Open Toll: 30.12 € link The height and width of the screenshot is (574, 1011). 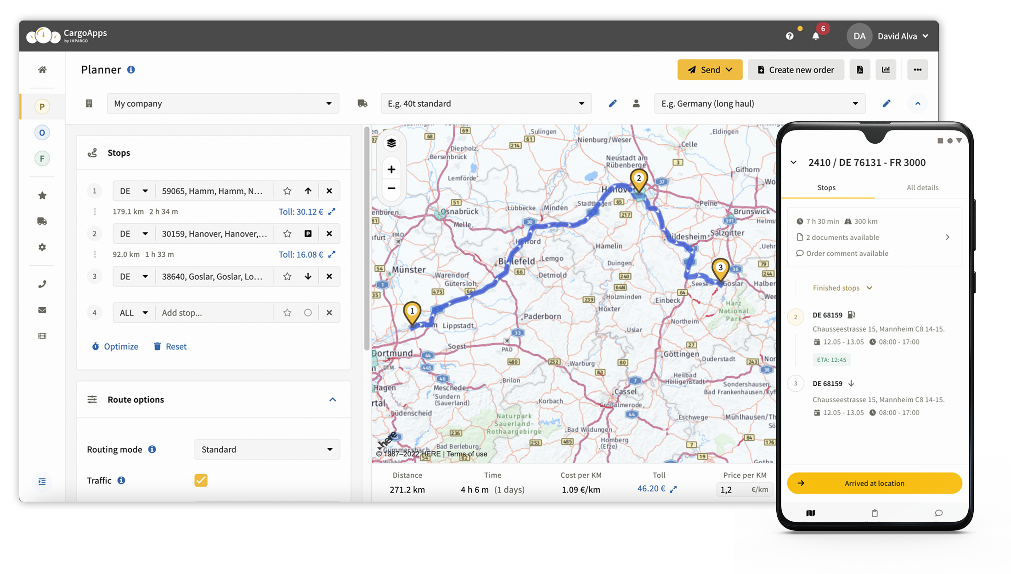(x=307, y=212)
